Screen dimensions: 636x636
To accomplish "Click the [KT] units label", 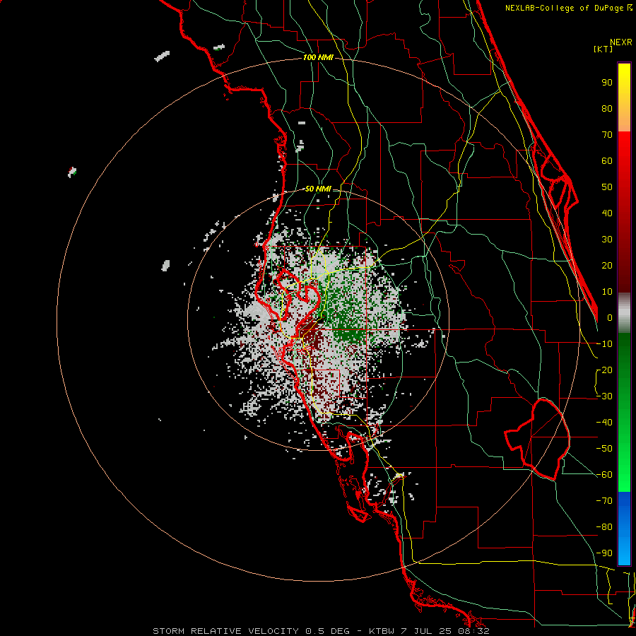I will coord(603,49).
